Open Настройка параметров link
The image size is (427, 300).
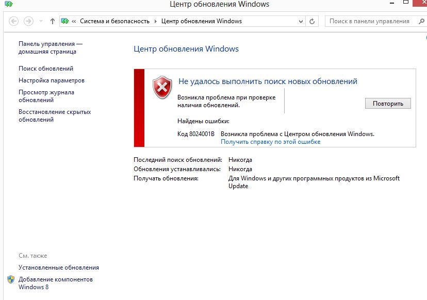click(x=52, y=80)
